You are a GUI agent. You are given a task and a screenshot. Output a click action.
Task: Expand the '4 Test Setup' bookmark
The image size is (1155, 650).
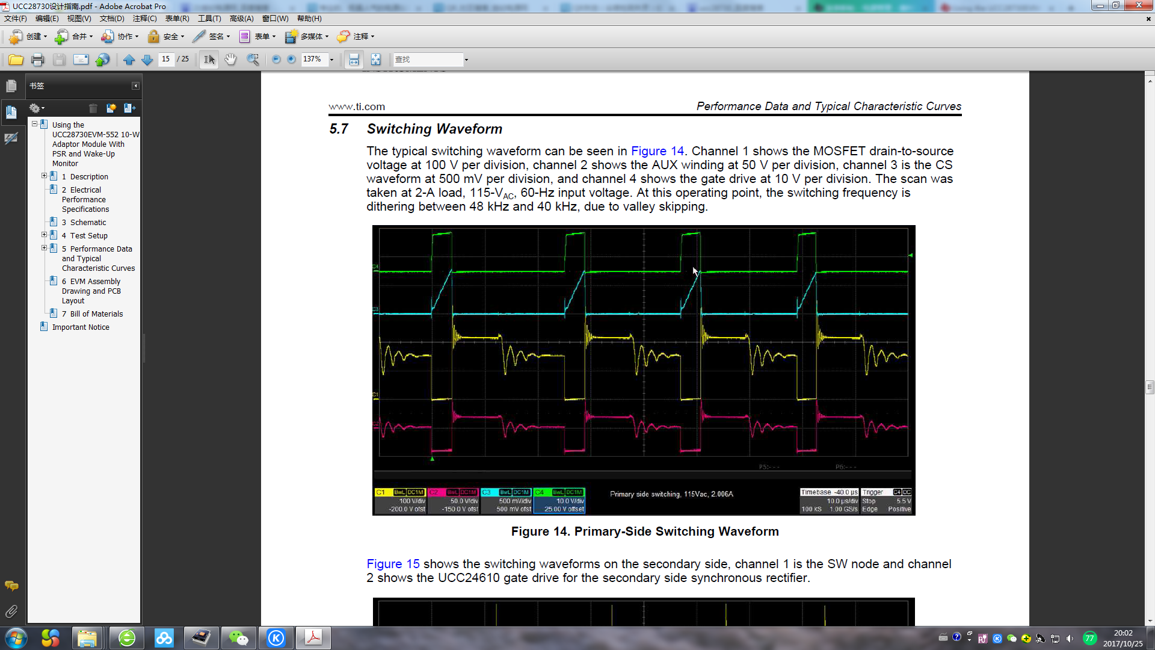point(44,235)
